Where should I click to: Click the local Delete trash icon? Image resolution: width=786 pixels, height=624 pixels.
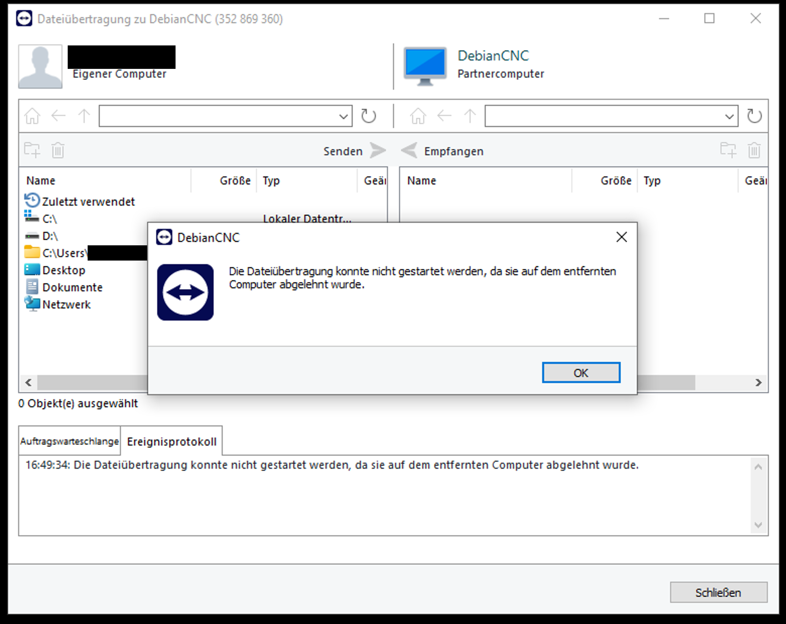click(x=58, y=150)
